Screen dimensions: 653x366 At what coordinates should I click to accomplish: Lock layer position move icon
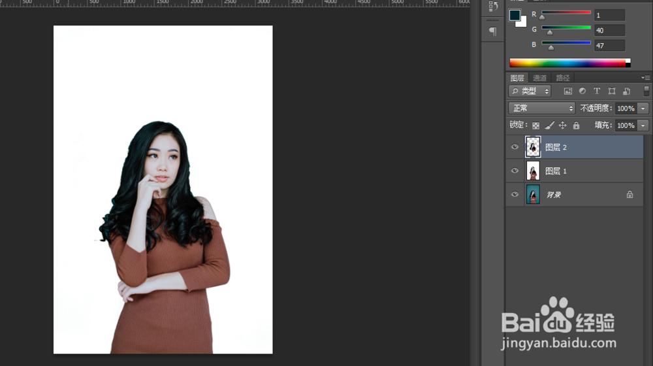[x=563, y=125]
